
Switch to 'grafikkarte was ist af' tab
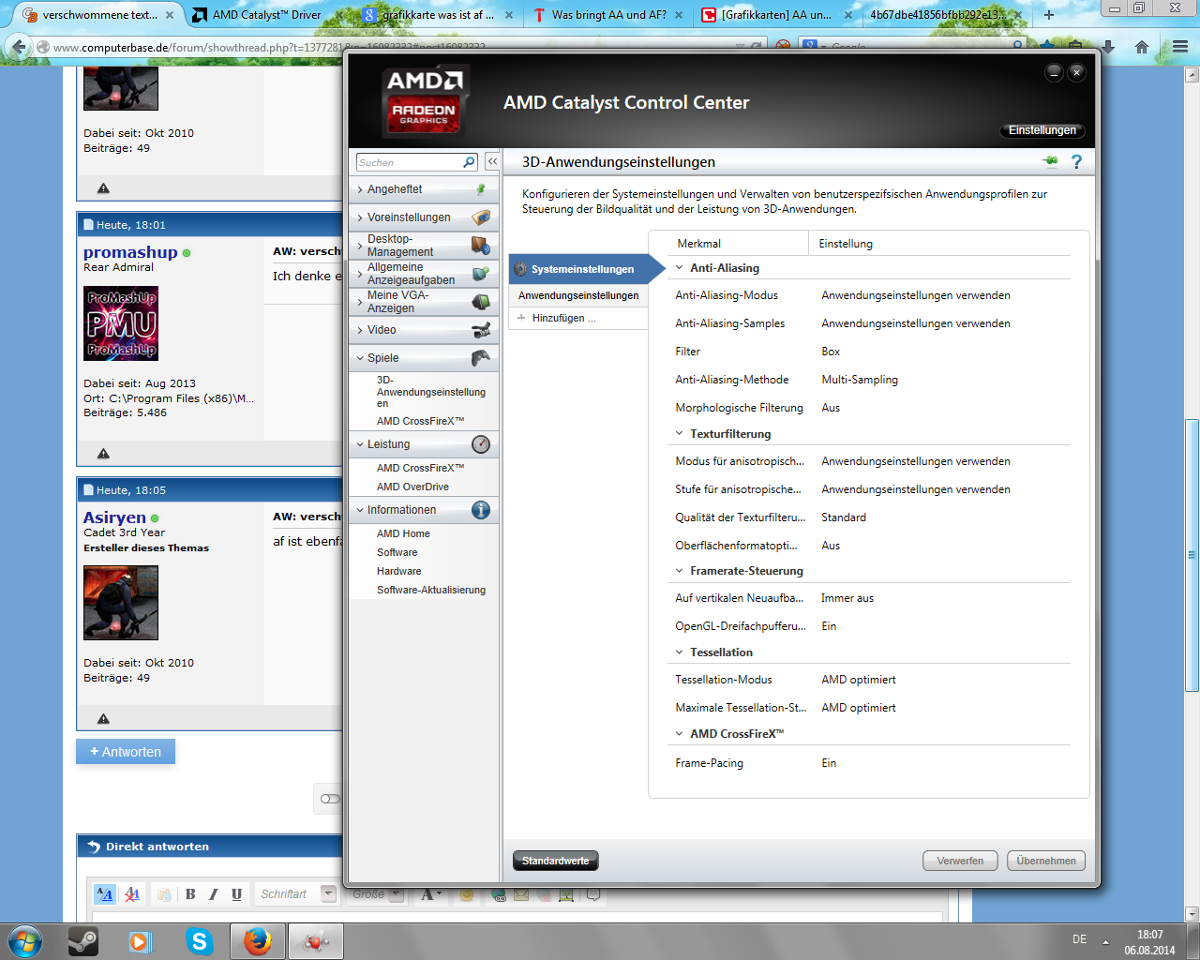[439, 15]
